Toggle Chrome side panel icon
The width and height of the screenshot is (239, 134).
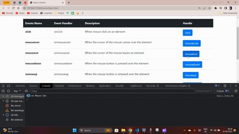[226, 8]
